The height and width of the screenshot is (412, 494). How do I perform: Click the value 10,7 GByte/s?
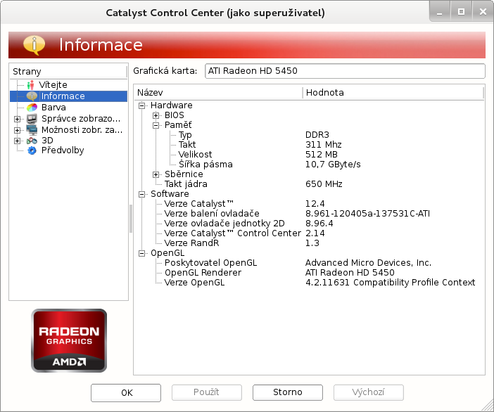coord(333,165)
